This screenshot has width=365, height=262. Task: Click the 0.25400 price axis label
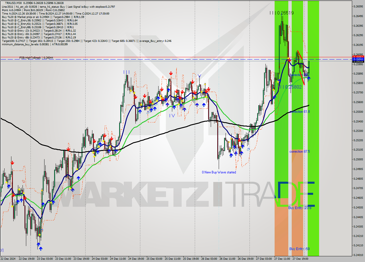click(x=358, y=122)
